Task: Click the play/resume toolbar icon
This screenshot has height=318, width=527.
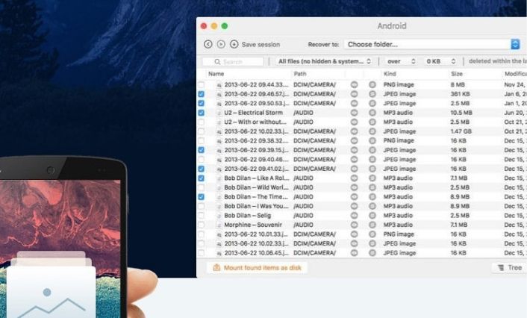Action: click(221, 44)
